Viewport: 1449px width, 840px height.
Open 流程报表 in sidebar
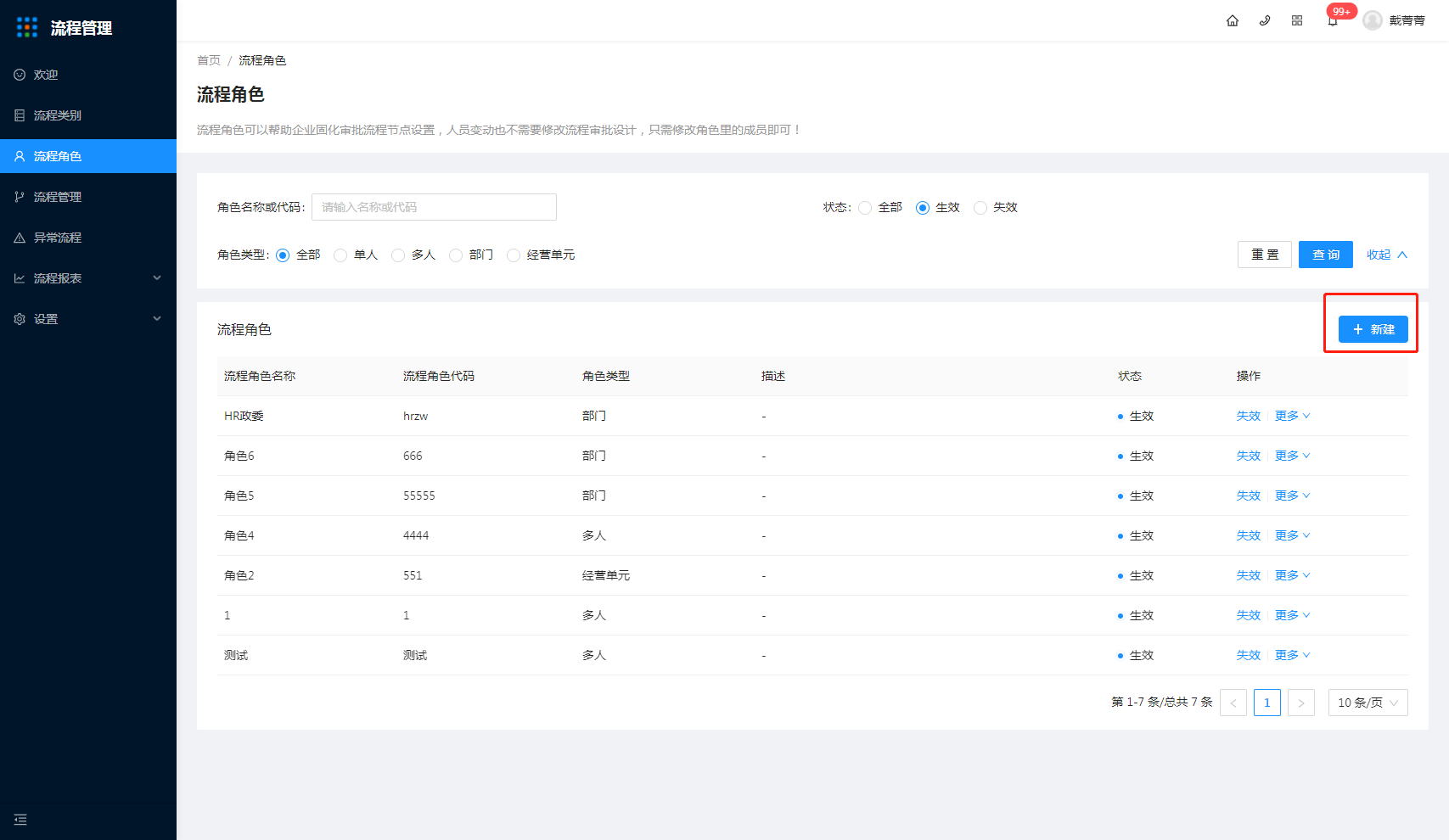tap(88, 278)
